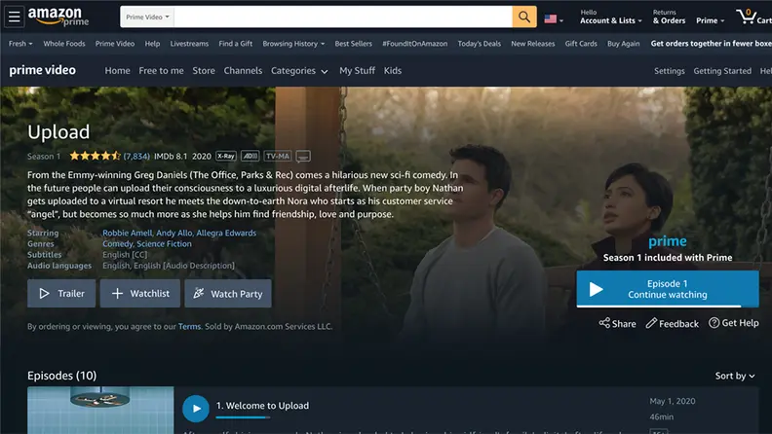Open #FoundItOnAmazon
This screenshot has width=772, height=434.
(x=414, y=44)
